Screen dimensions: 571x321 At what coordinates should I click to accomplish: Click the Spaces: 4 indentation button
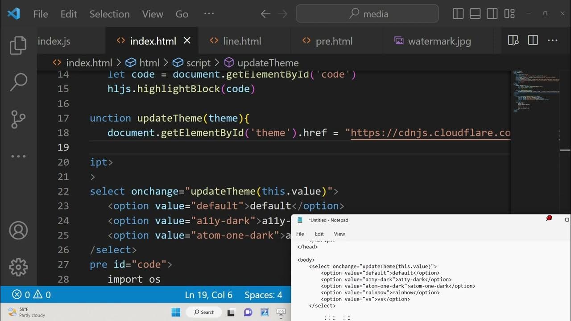pyautogui.click(x=263, y=295)
